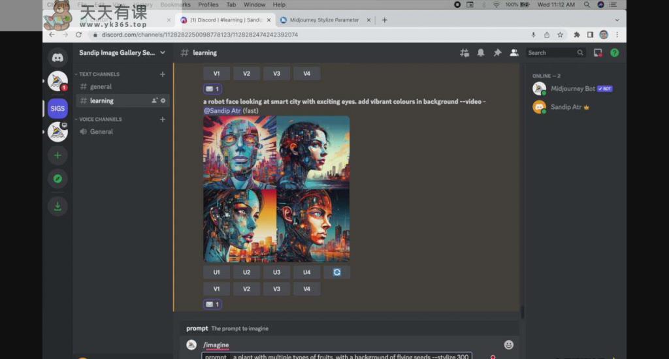Screen dimensions: 669x359
Task: Open the Threads icon in channel header
Action: (465, 53)
